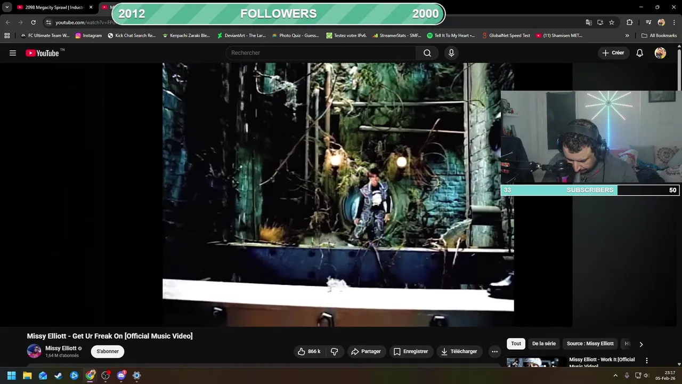Open the browser apps grid shortcut

pyautogui.click(x=7, y=36)
